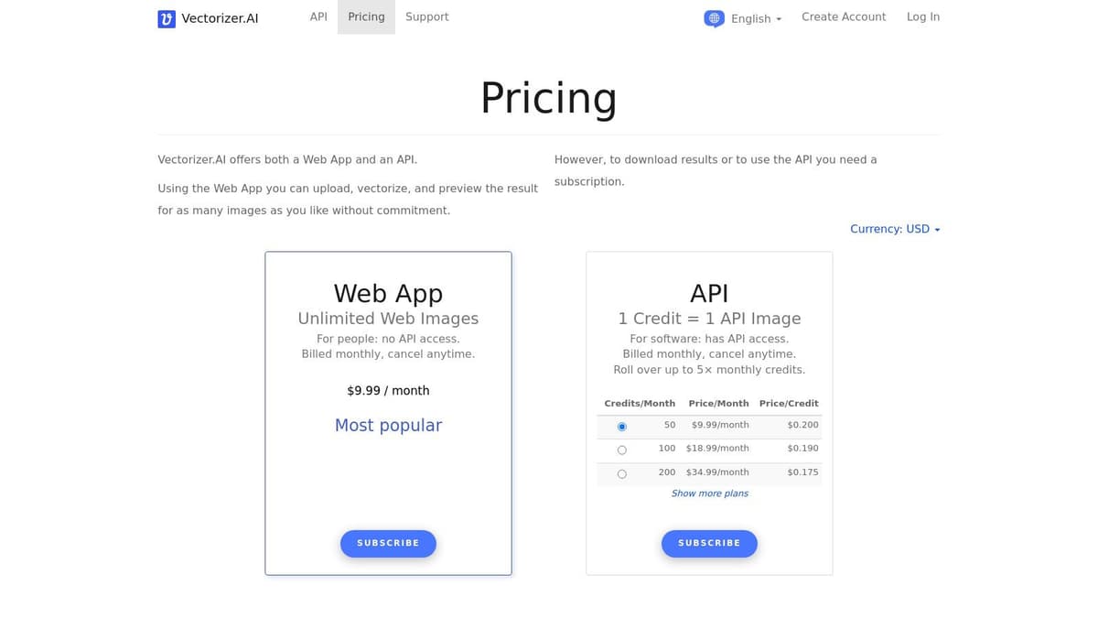Screen dimensions: 1098x618
Task: Select the 50 credits/month radio button
Action: coord(622,427)
